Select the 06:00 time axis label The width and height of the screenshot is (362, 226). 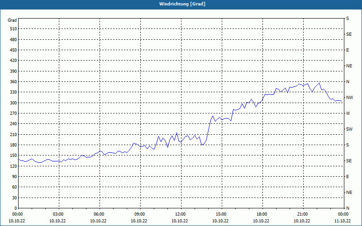pyautogui.click(x=100, y=214)
